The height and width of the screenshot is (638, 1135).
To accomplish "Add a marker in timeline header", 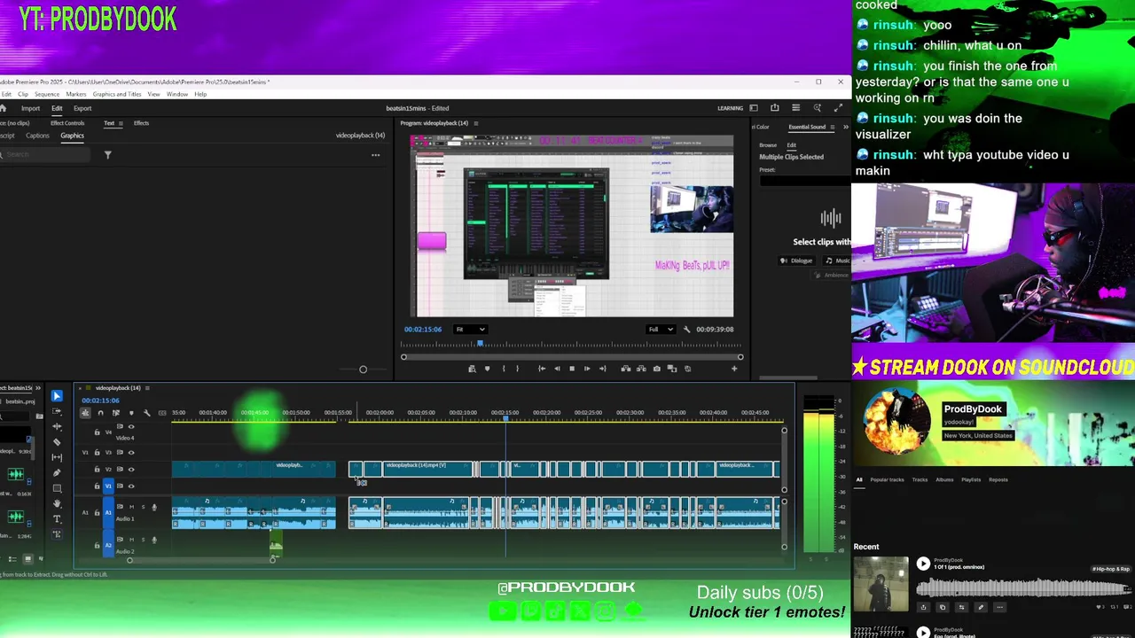I will point(131,413).
